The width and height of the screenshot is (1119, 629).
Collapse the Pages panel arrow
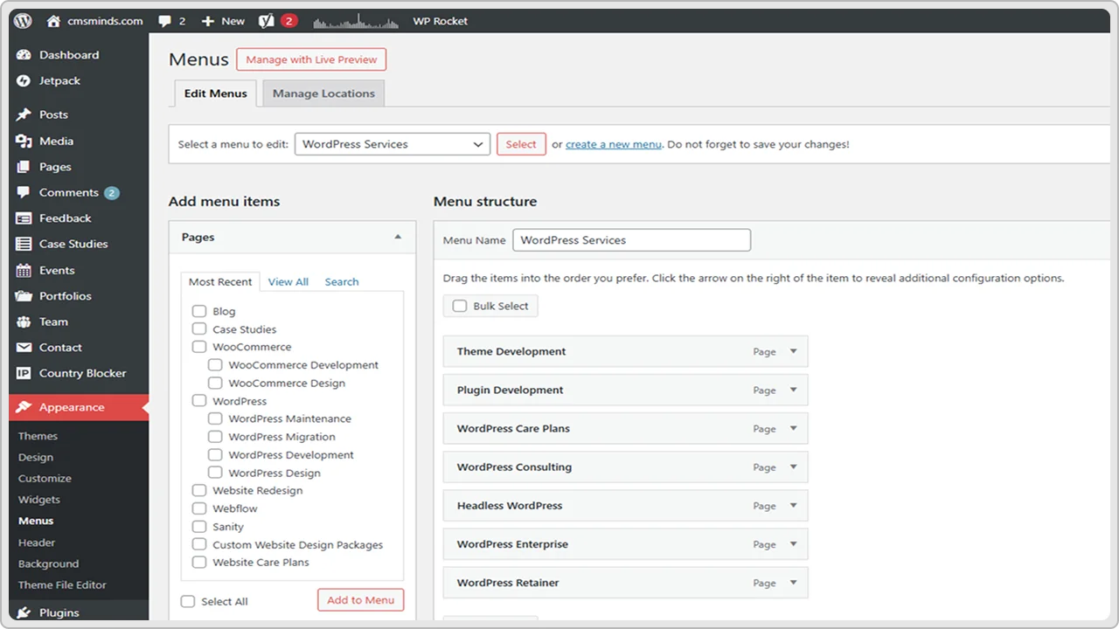point(398,237)
